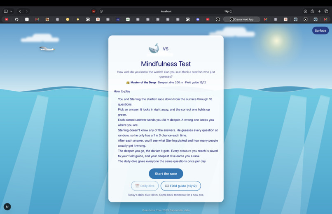Switch to the rightmost Gmail tab

click(325, 19)
